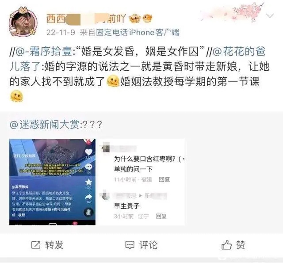Tap the comment (评论) speech bubble icon
Image resolution: width=283 pixels, height=263 pixels.
point(130,245)
